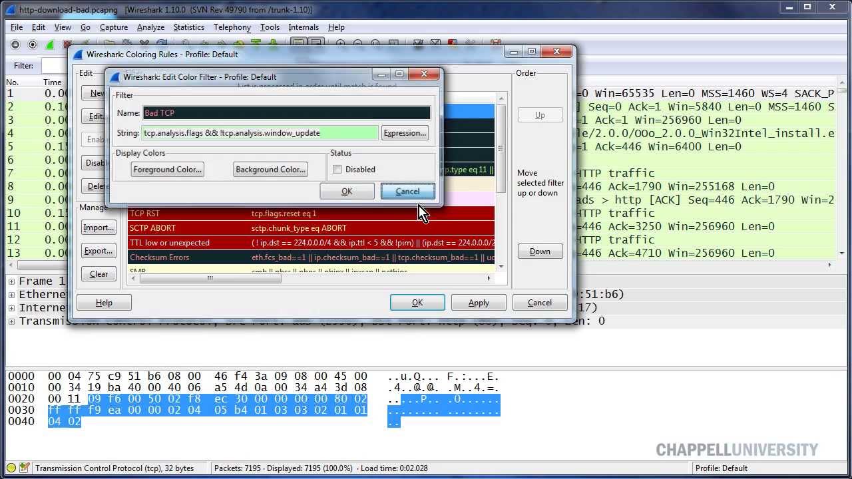Click the No. column header
This screenshot has width=852, height=479.
point(13,82)
